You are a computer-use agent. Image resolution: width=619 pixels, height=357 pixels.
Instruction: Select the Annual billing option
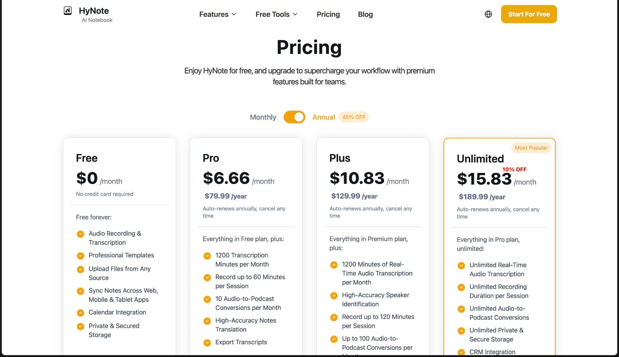(x=324, y=117)
